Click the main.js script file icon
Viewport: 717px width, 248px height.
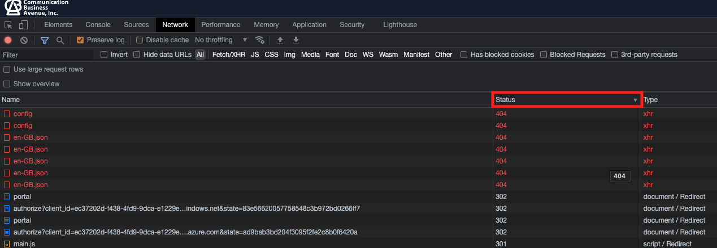pos(7,244)
